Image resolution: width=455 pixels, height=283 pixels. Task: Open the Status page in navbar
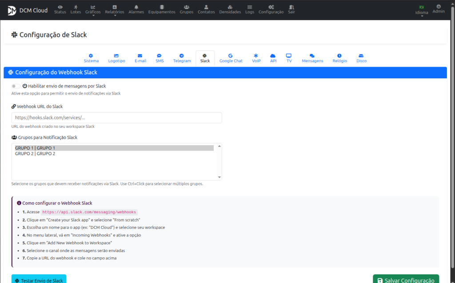[60, 9]
